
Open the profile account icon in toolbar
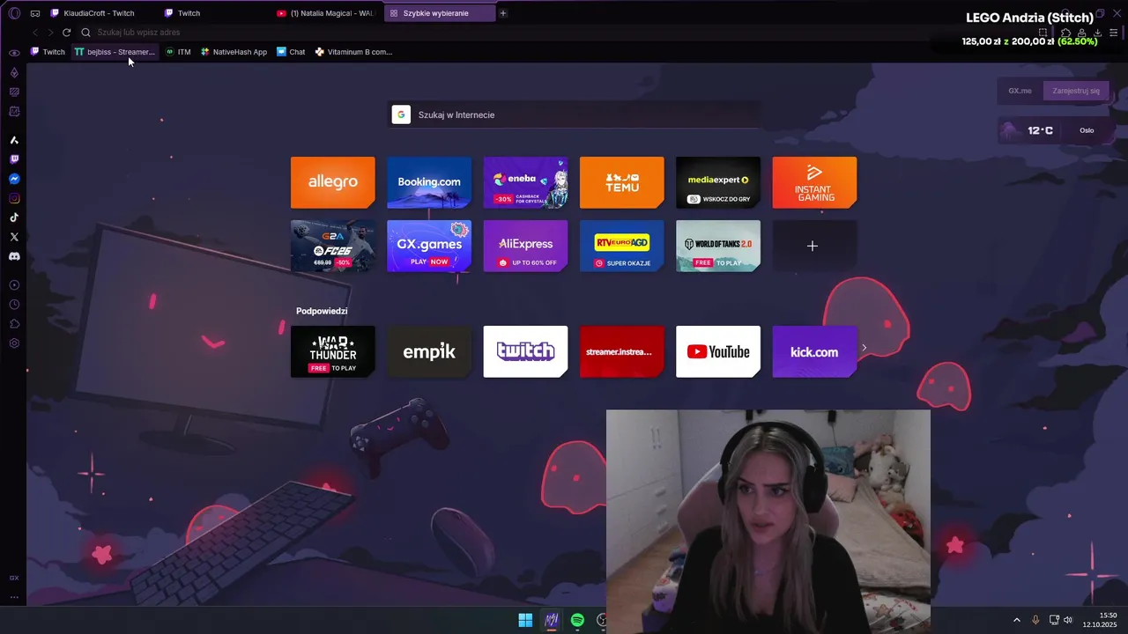1081,33
